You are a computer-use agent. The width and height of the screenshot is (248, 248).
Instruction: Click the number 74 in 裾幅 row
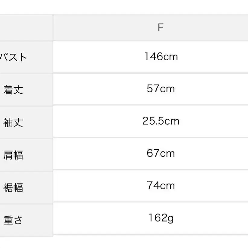coord(153,185)
